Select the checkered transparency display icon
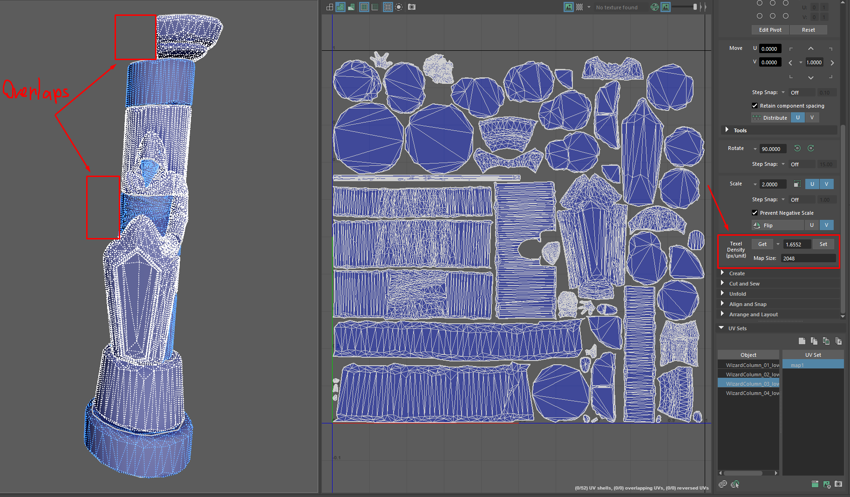 pyautogui.click(x=580, y=7)
